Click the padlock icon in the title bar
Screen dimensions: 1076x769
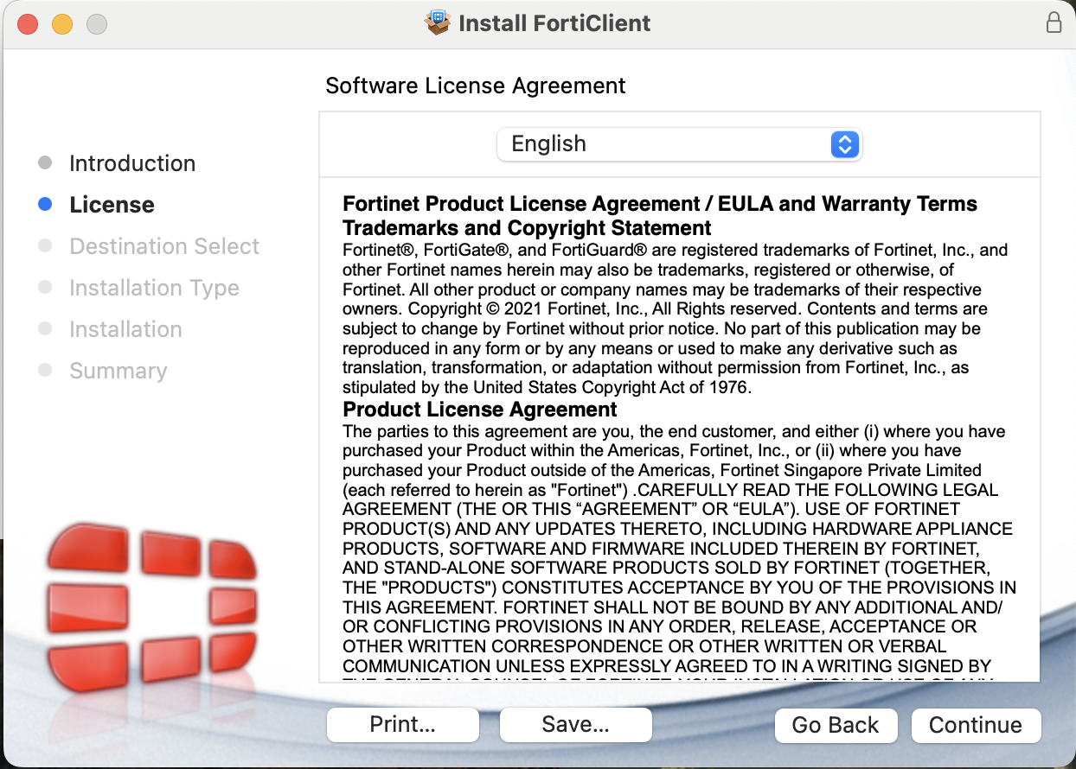tap(1054, 22)
